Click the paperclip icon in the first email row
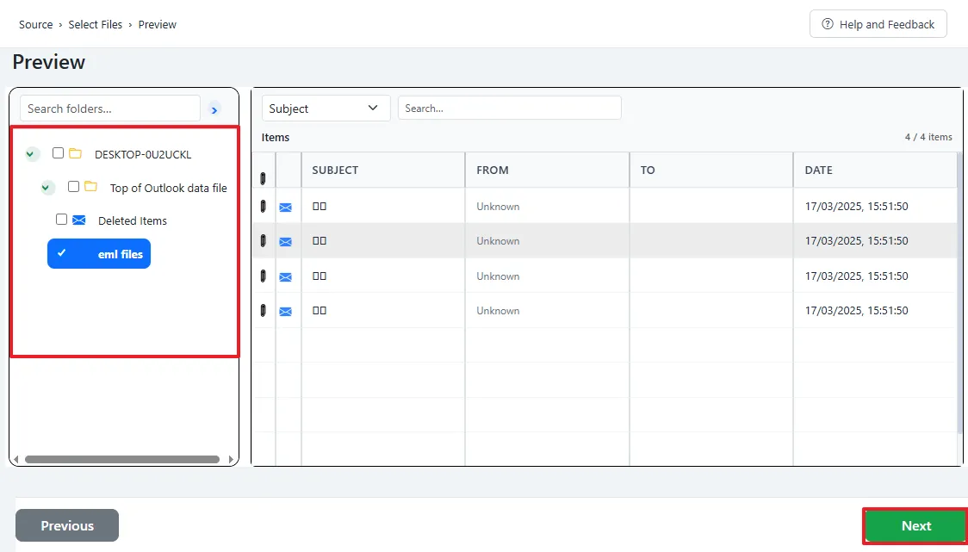 (x=263, y=206)
